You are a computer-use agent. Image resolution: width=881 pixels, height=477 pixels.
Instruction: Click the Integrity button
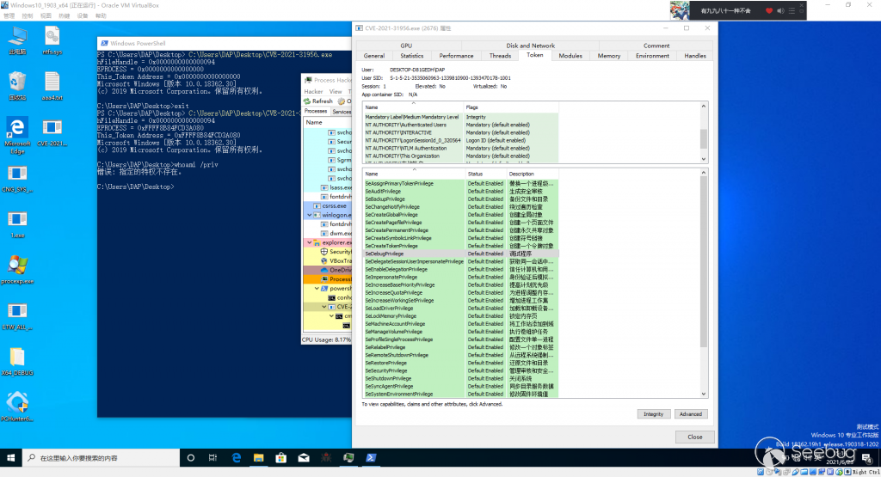coord(653,413)
